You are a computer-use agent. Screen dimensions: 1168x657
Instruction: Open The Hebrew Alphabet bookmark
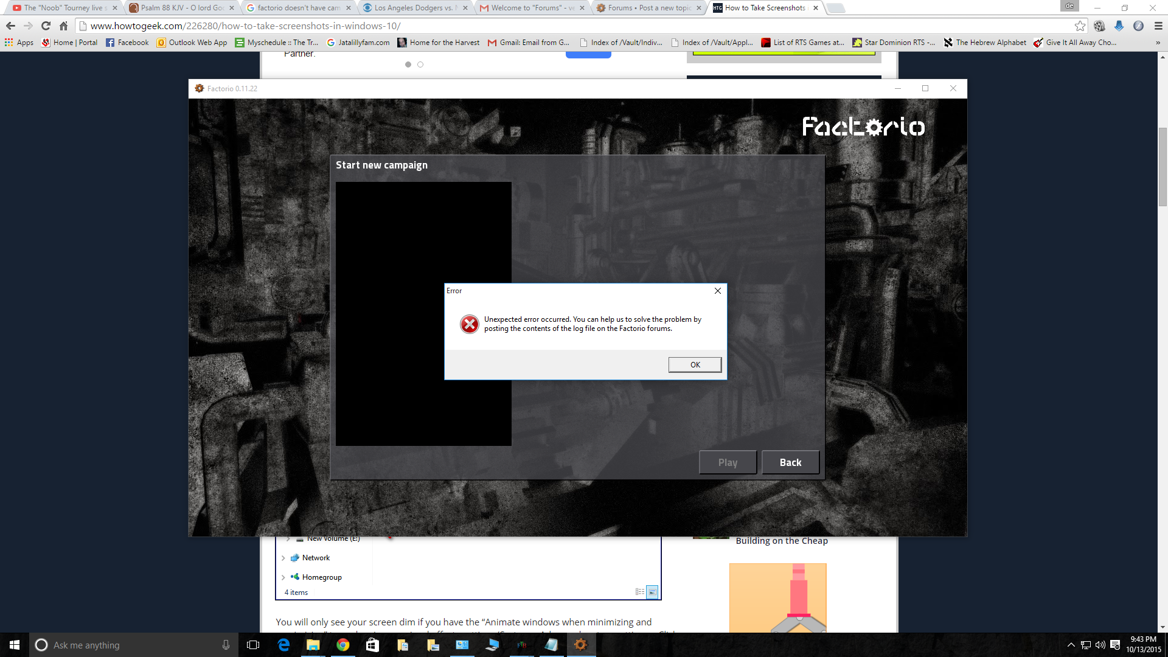click(x=985, y=43)
